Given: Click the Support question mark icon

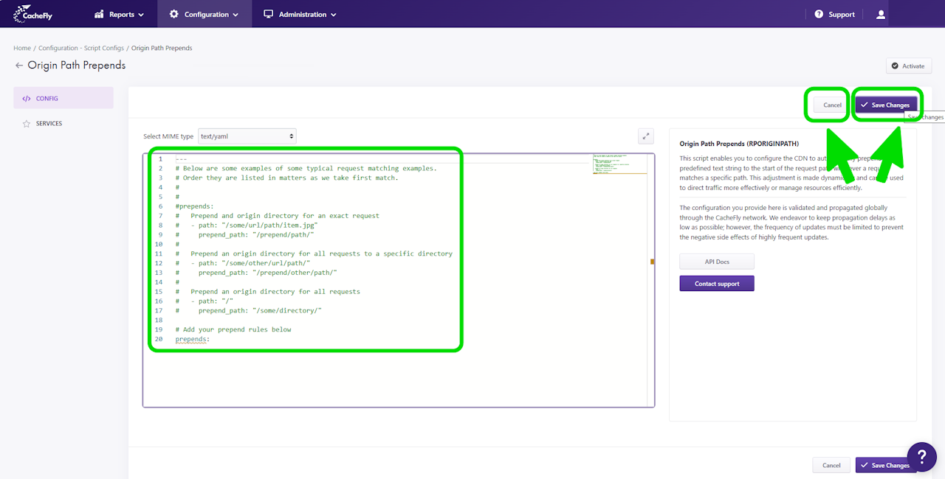Looking at the screenshot, I should [819, 14].
